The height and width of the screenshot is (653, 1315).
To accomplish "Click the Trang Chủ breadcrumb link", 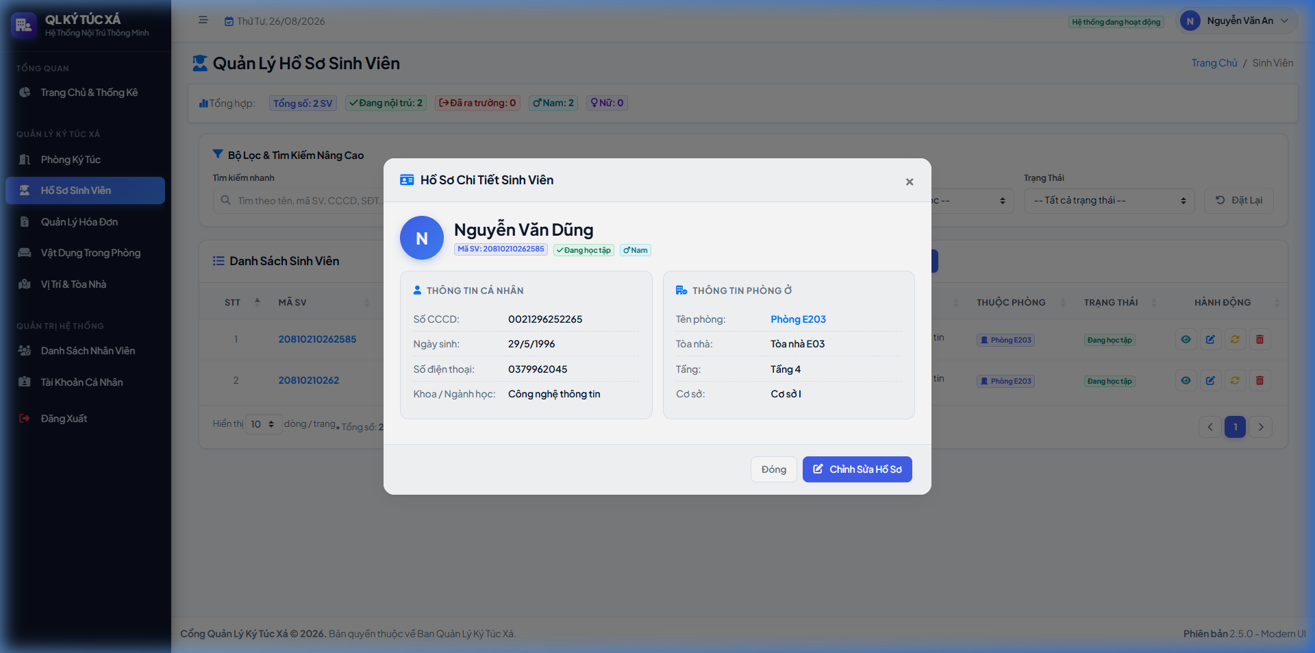I will click(x=1214, y=63).
